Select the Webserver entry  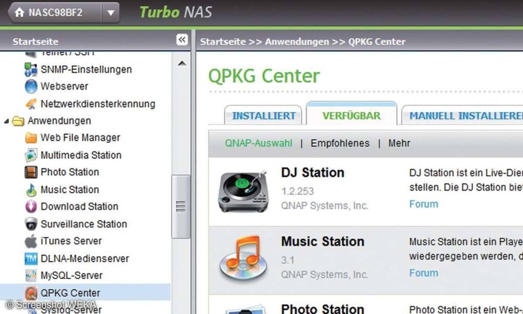(64, 86)
